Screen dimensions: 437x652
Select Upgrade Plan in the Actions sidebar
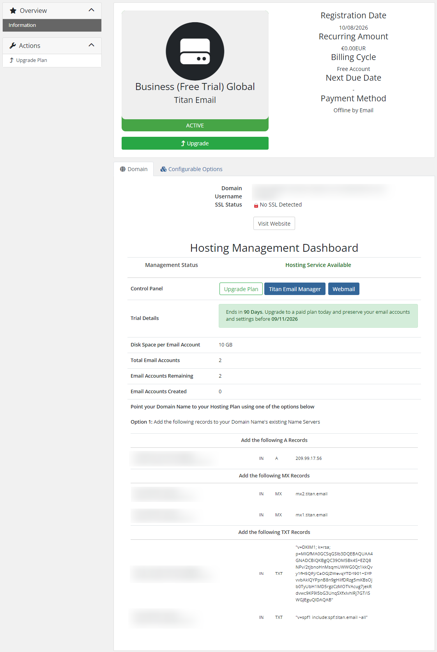[x=52, y=60]
